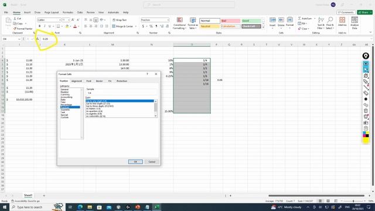Open the File menu tab
This screenshot has height=211, width=375.
pyautogui.click(x=6, y=12)
